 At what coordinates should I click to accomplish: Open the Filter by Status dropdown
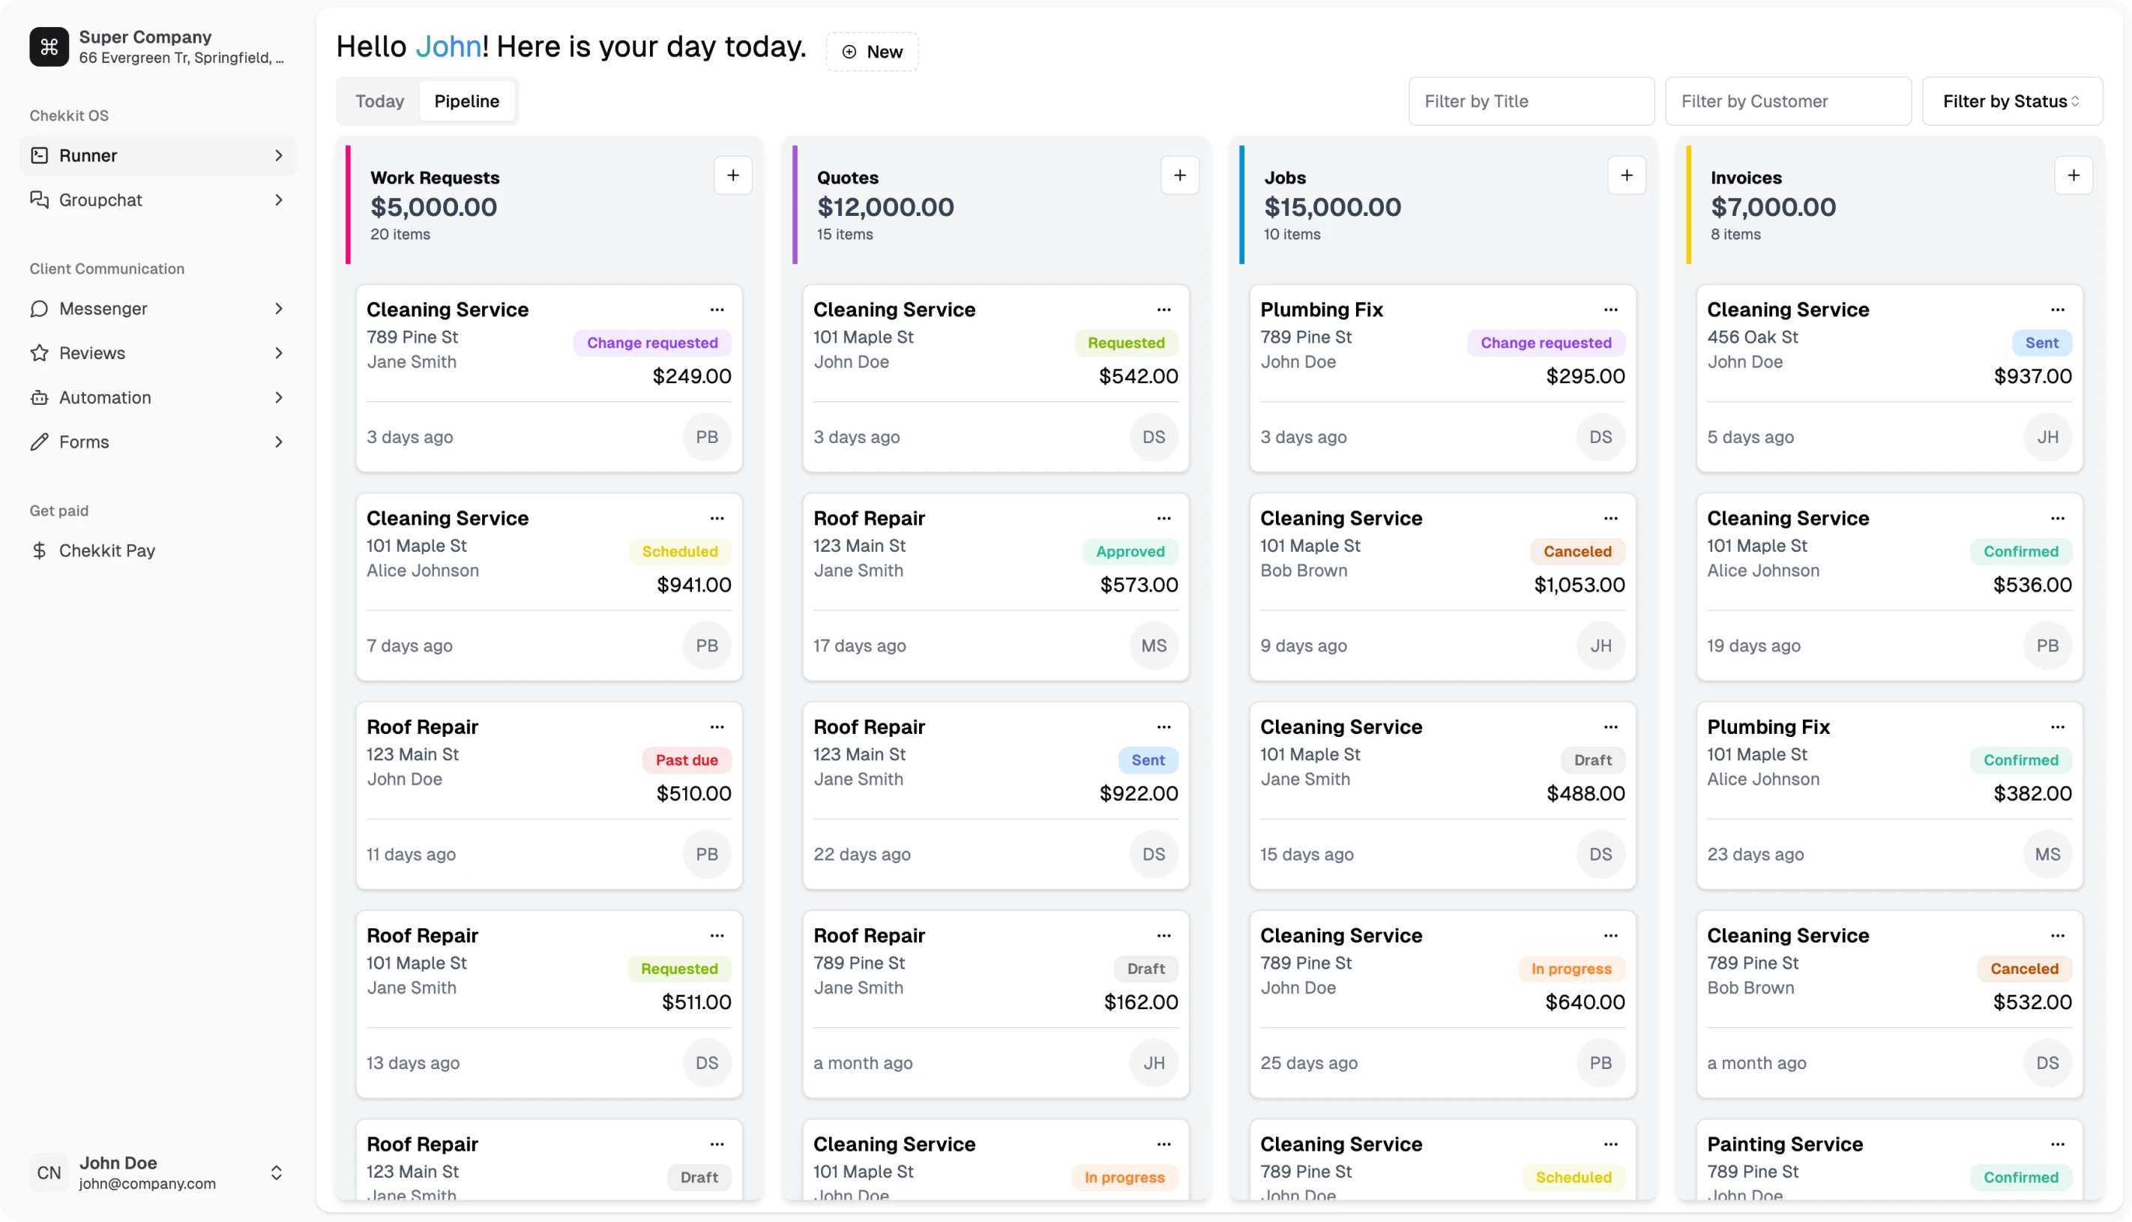(2012, 101)
